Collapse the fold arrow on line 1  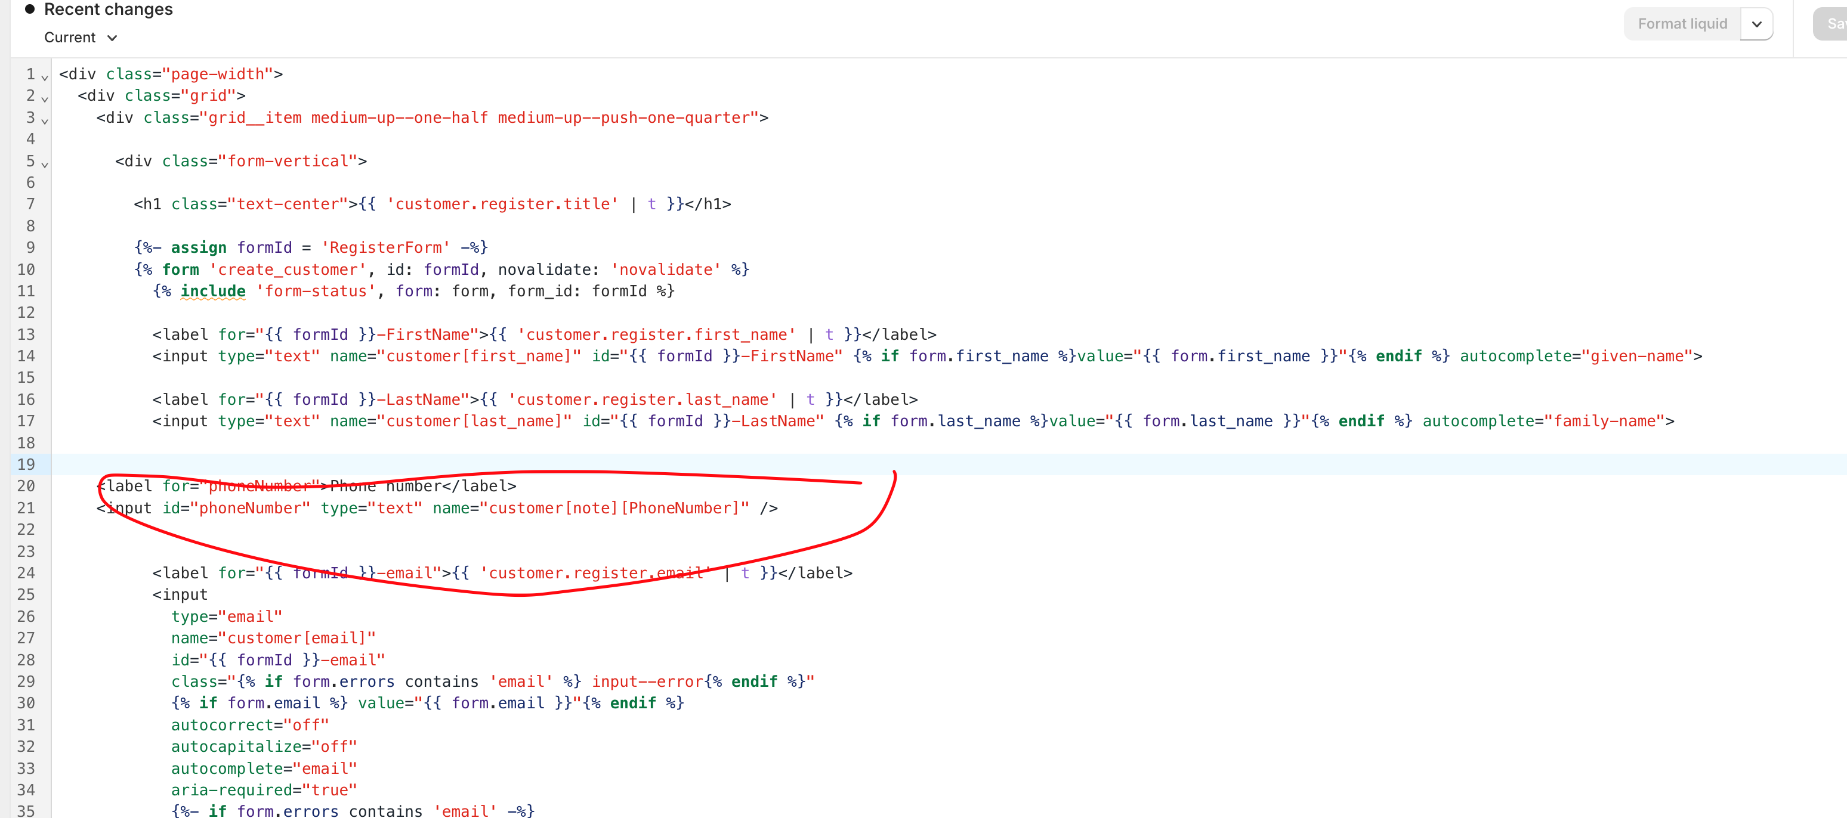point(45,77)
